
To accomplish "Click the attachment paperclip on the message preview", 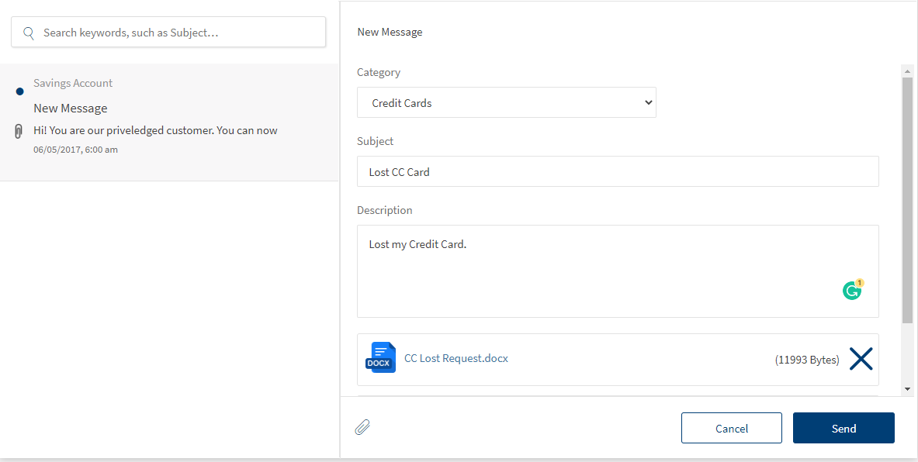I will 19,131.
